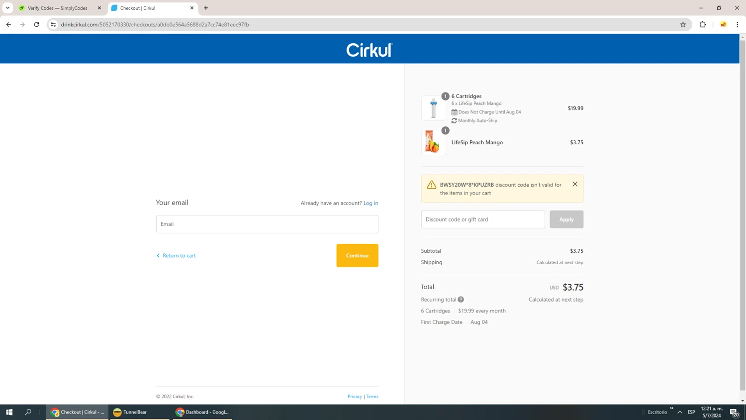746x420 pixels.
Task: View site information icon in address bar
Action: (53, 24)
